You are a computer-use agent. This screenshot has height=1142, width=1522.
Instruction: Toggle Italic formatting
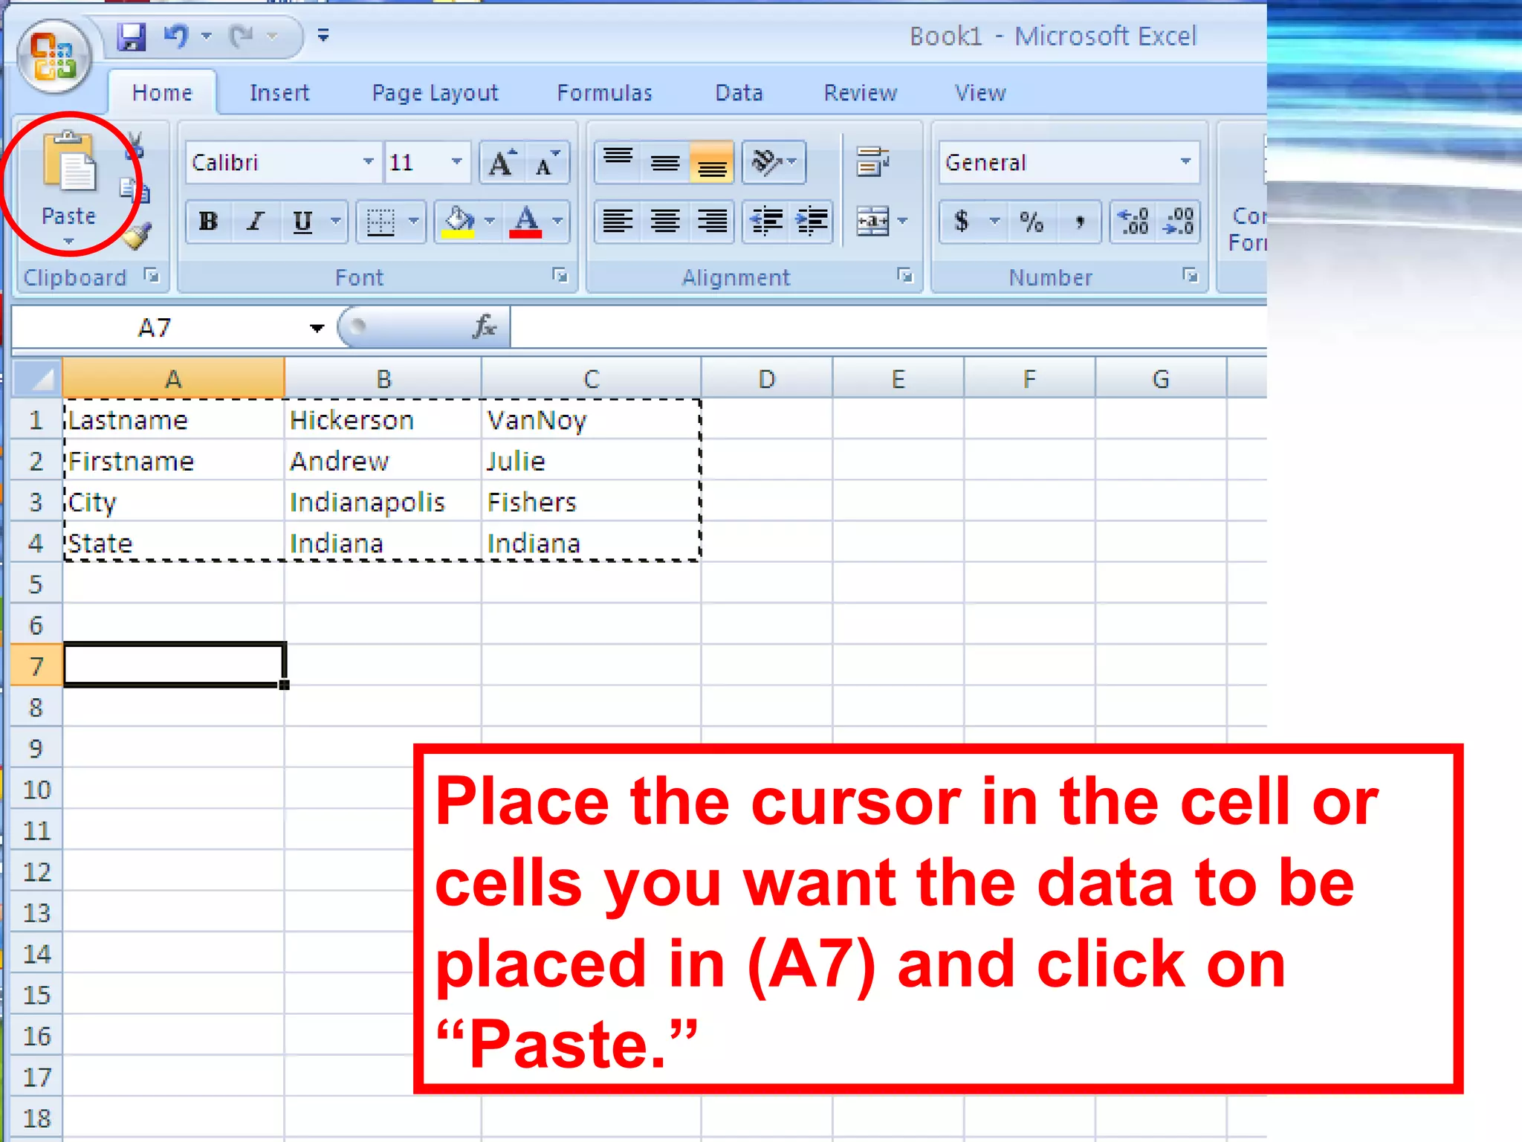[256, 221]
